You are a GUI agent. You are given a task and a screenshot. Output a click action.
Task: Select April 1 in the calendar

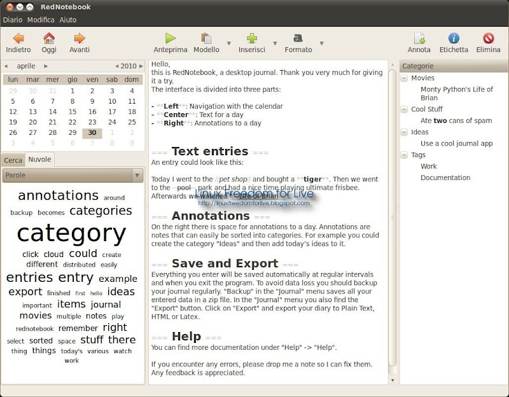pos(73,91)
